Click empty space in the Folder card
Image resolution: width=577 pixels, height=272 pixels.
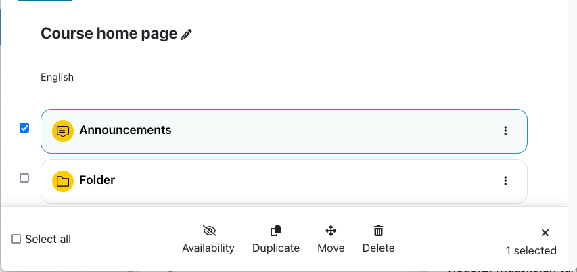tap(304, 181)
